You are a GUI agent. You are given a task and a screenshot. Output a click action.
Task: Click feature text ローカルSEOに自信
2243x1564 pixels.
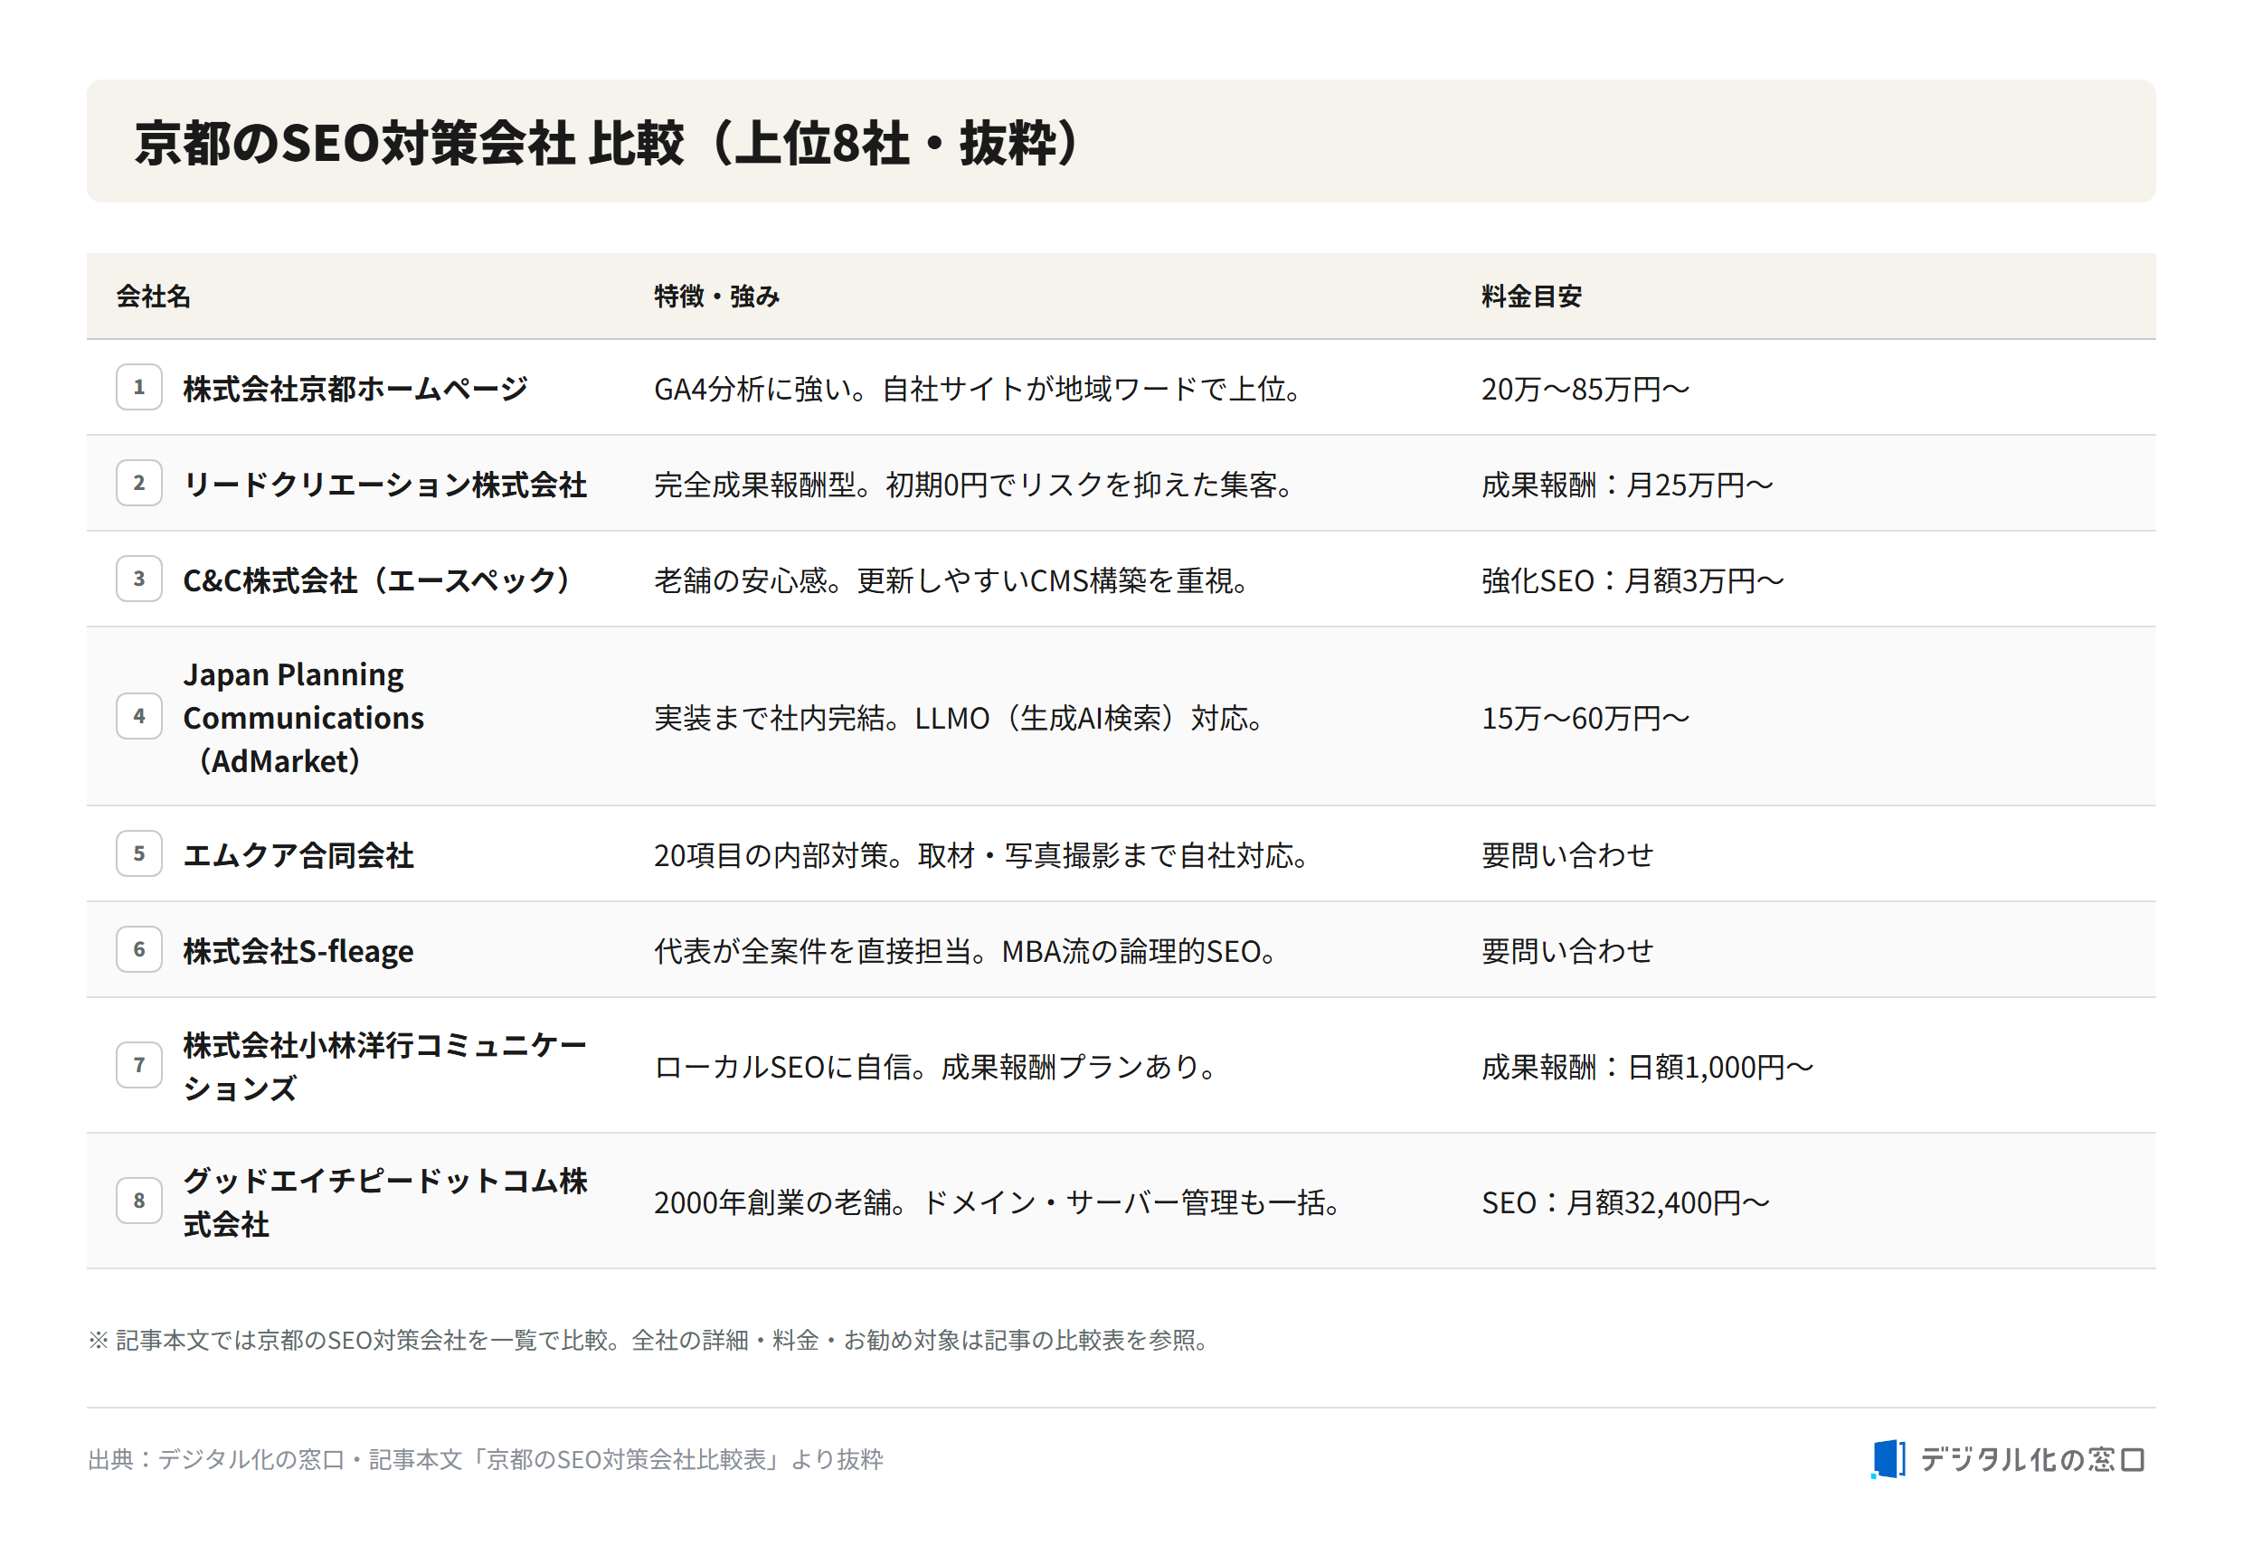[x=935, y=1066]
